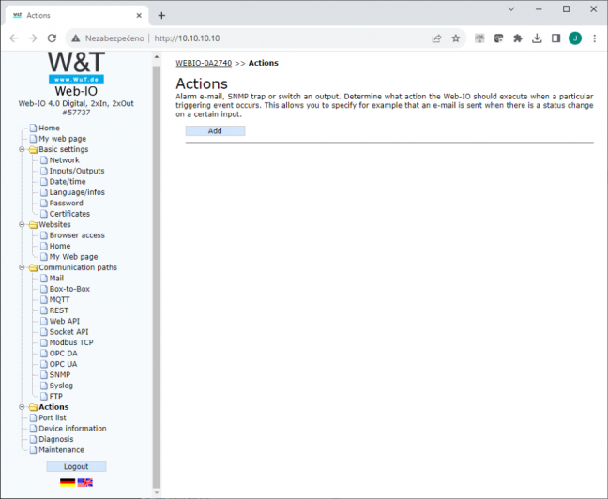The width and height of the screenshot is (608, 499).
Task: Open Home in the navigation tree root
Action: tap(49, 128)
